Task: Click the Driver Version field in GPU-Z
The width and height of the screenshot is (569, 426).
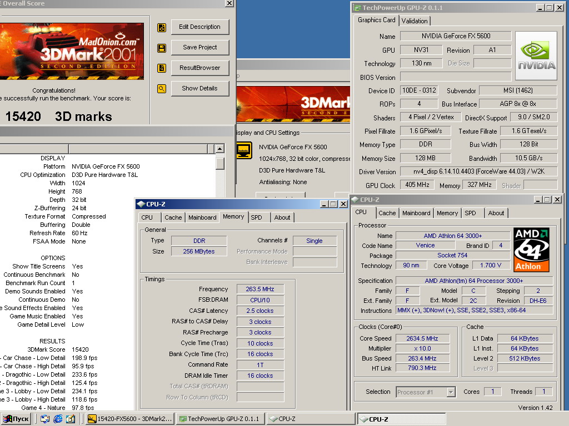Action: pyautogui.click(x=478, y=171)
